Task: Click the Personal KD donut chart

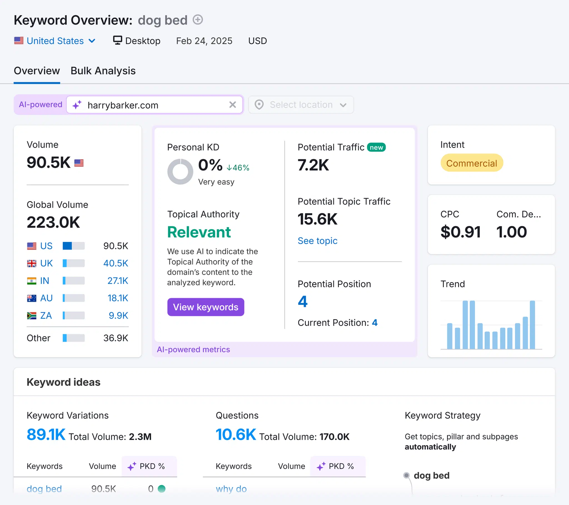Action: point(180,171)
